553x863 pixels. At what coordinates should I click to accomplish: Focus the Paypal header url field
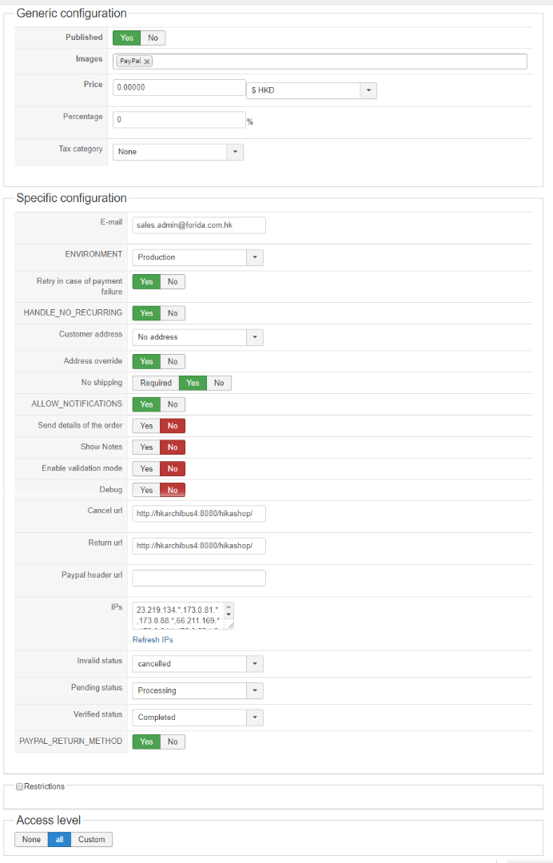pyautogui.click(x=199, y=578)
